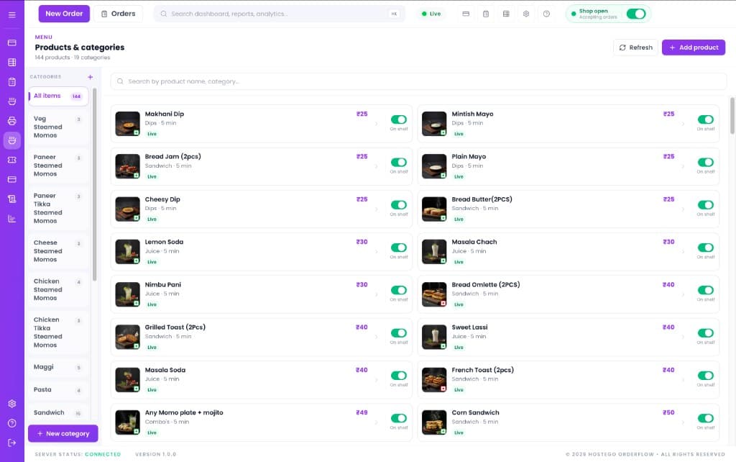Open the hamburger menu icon
This screenshot has width=736, height=462.
11,14
